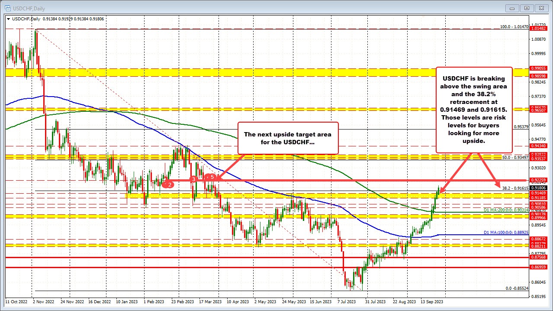Click the buyers risk levels annotation box
The width and height of the screenshot is (553, 311).
click(474, 110)
